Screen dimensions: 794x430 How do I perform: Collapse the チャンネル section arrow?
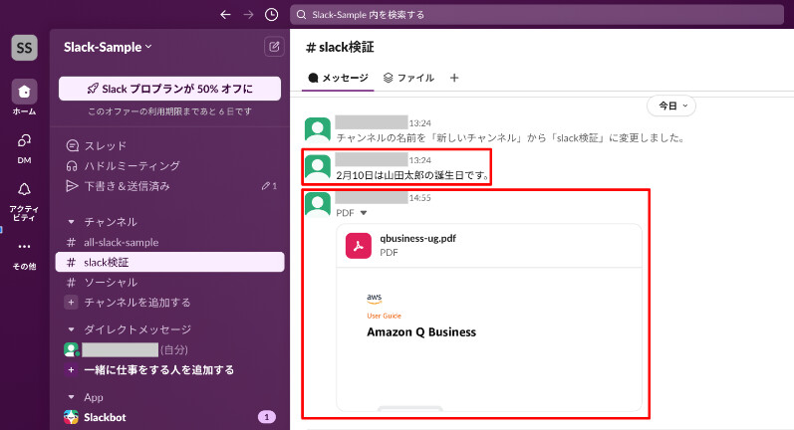coord(72,222)
